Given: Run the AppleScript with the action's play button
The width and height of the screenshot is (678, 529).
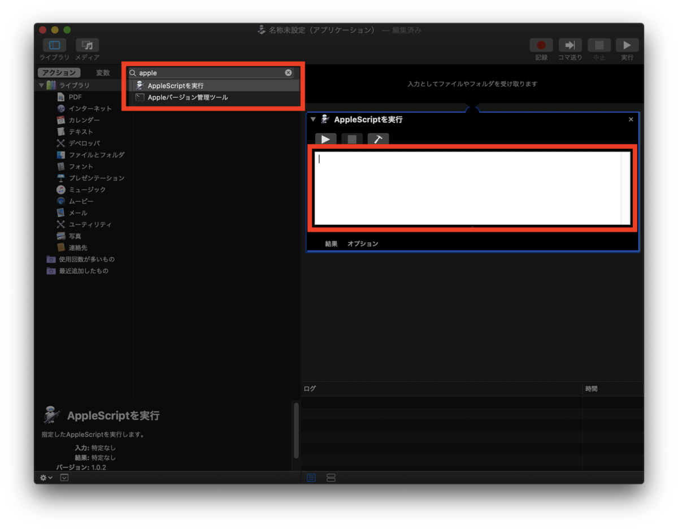Looking at the screenshot, I should point(325,139).
